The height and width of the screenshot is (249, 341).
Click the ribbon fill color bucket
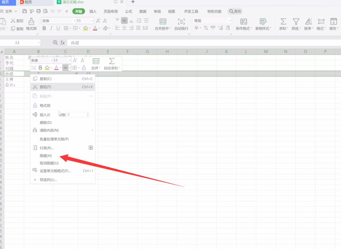85,28
